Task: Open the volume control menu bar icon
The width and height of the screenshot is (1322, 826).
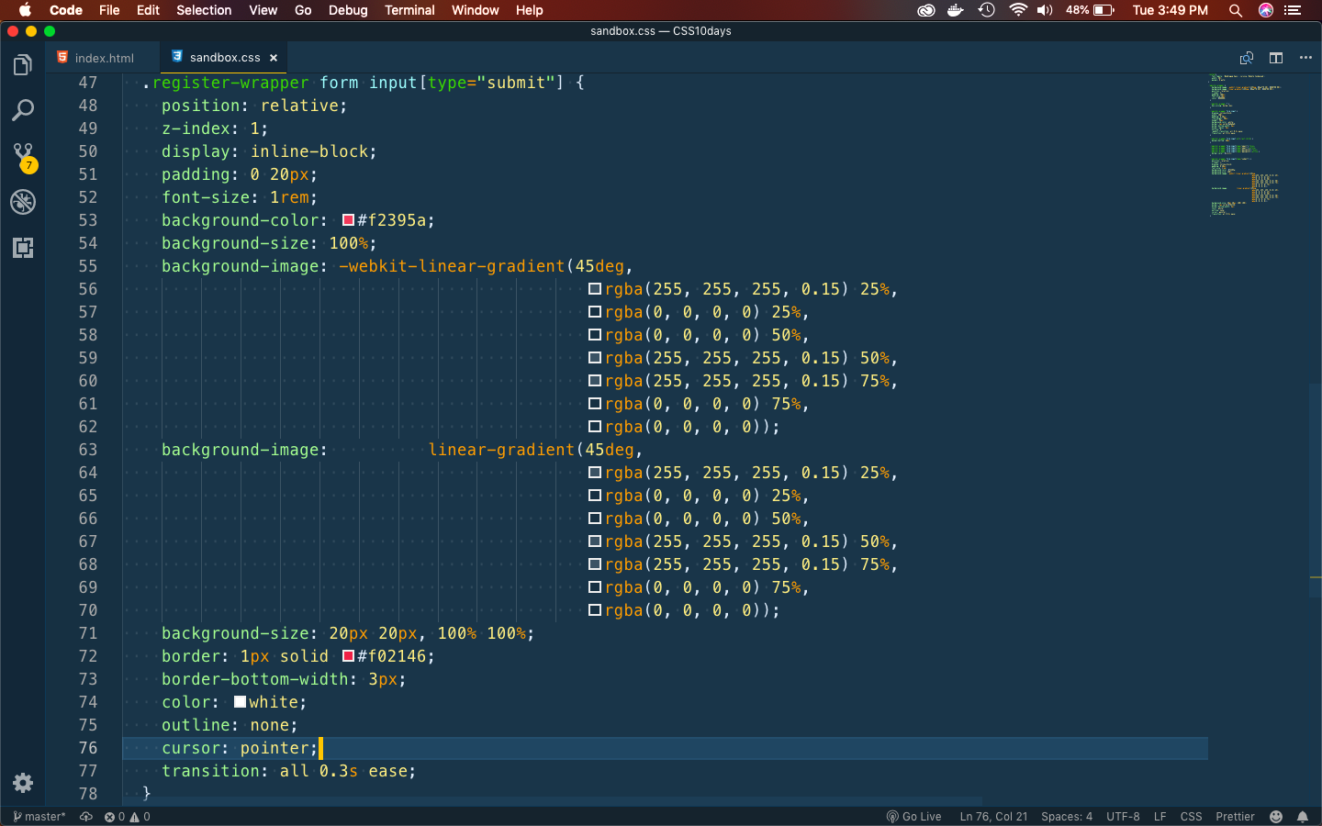Action: [x=1045, y=10]
